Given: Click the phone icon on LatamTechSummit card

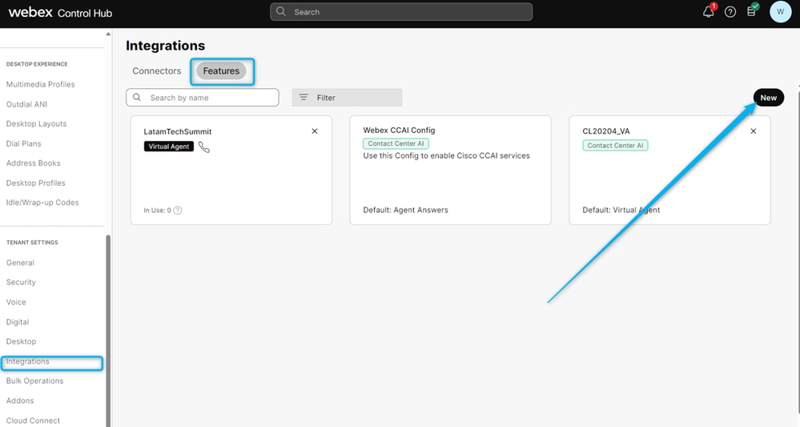Looking at the screenshot, I should pos(204,147).
